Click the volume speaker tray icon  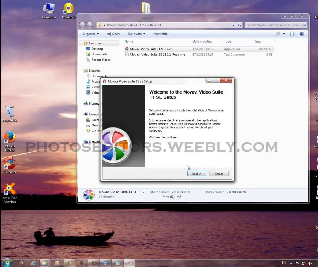coord(310,263)
